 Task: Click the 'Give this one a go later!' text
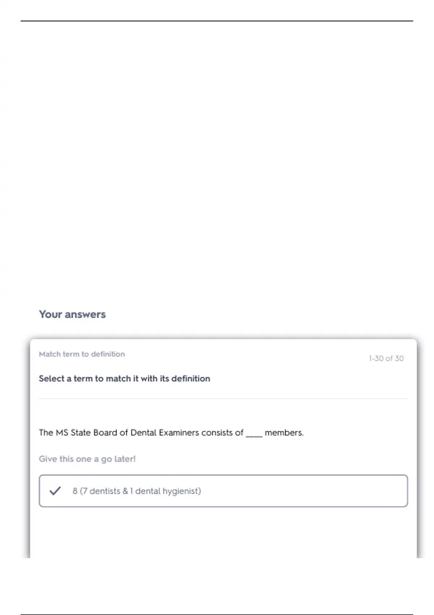pos(87,459)
